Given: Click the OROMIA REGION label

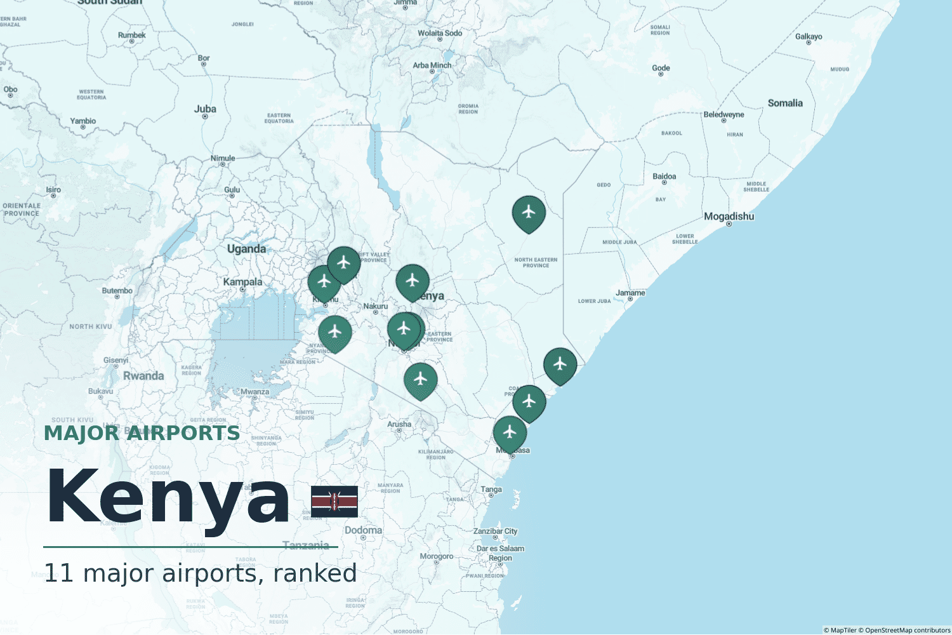Looking at the screenshot, I should [468, 109].
